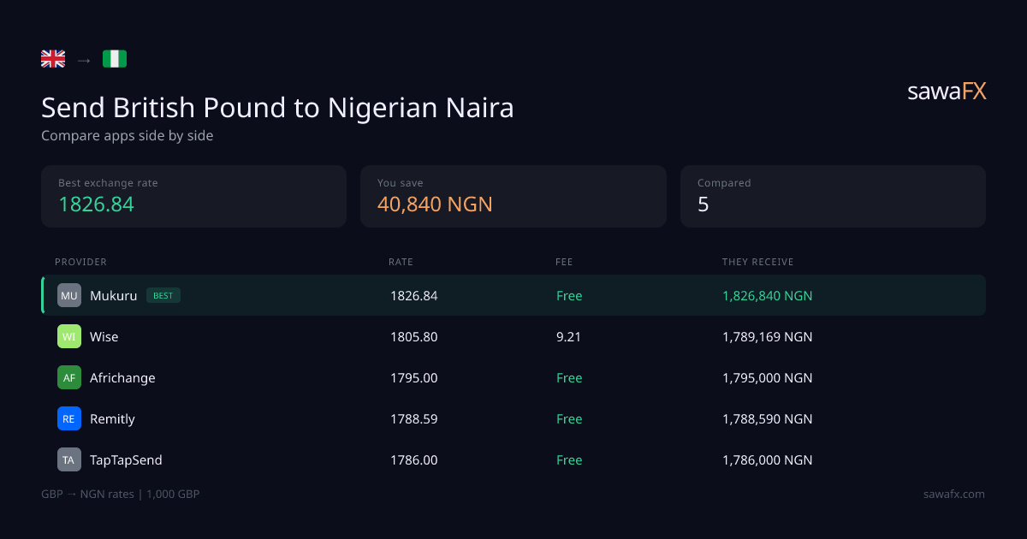The image size is (1027, 539).
Task: Click Remitly's rate 1788.59
Action: coord(414,418)
